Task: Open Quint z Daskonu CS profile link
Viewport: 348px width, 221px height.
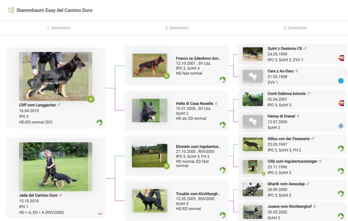Action: click(284, 48)
